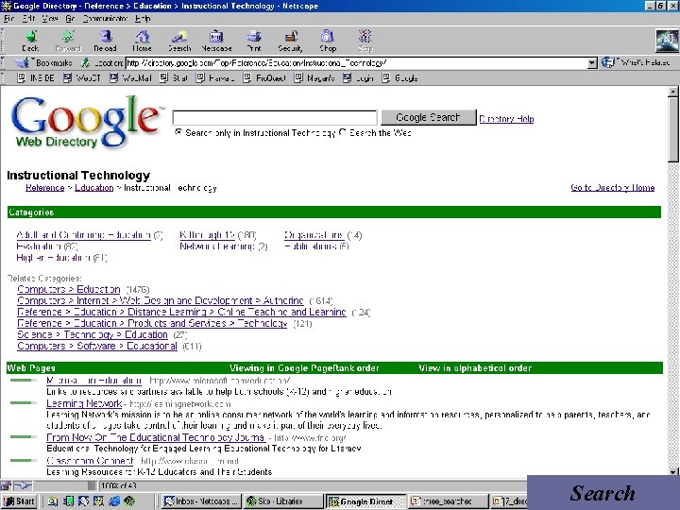The height and width of the screenshot is (510, 680).
Task: Reload the page using the Reload icon
Action: pos(105,41)
